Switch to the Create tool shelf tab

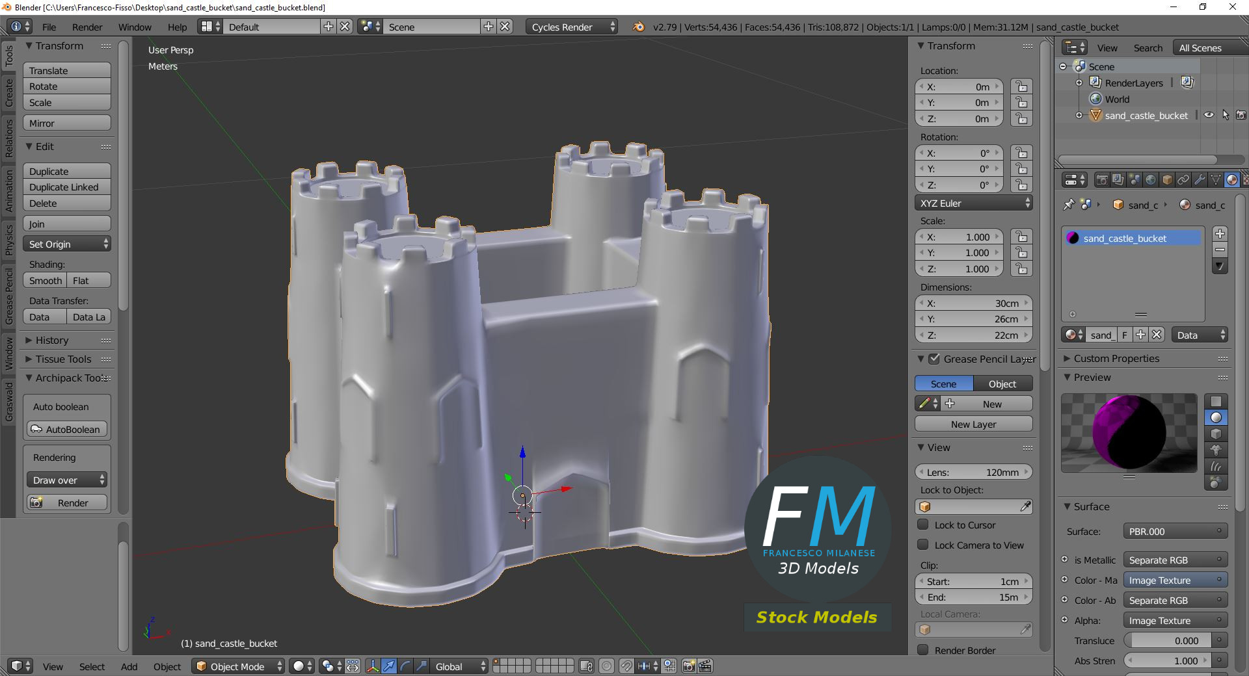point(8,92)
